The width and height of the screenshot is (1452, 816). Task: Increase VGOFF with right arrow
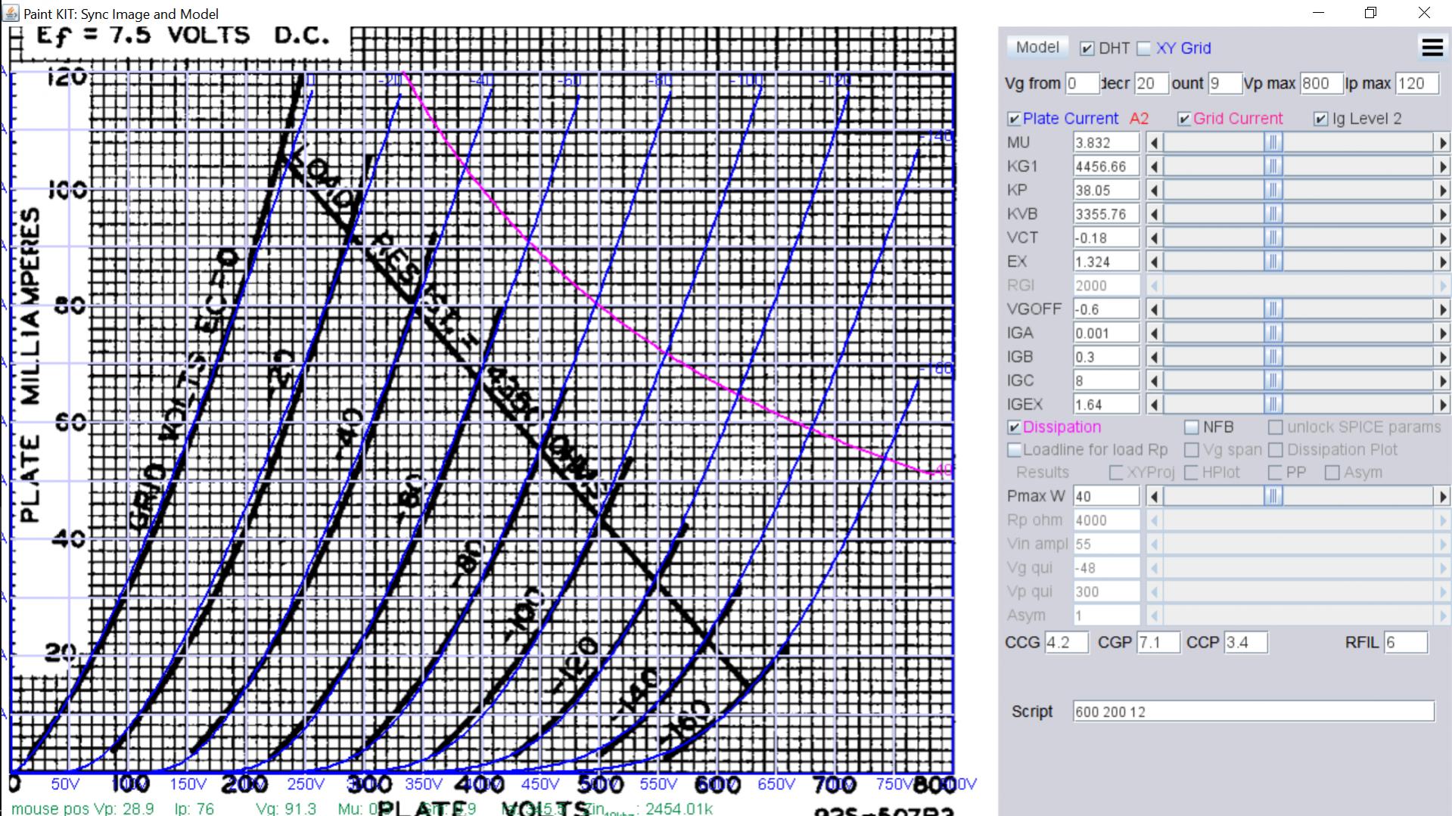(1443, 309)
